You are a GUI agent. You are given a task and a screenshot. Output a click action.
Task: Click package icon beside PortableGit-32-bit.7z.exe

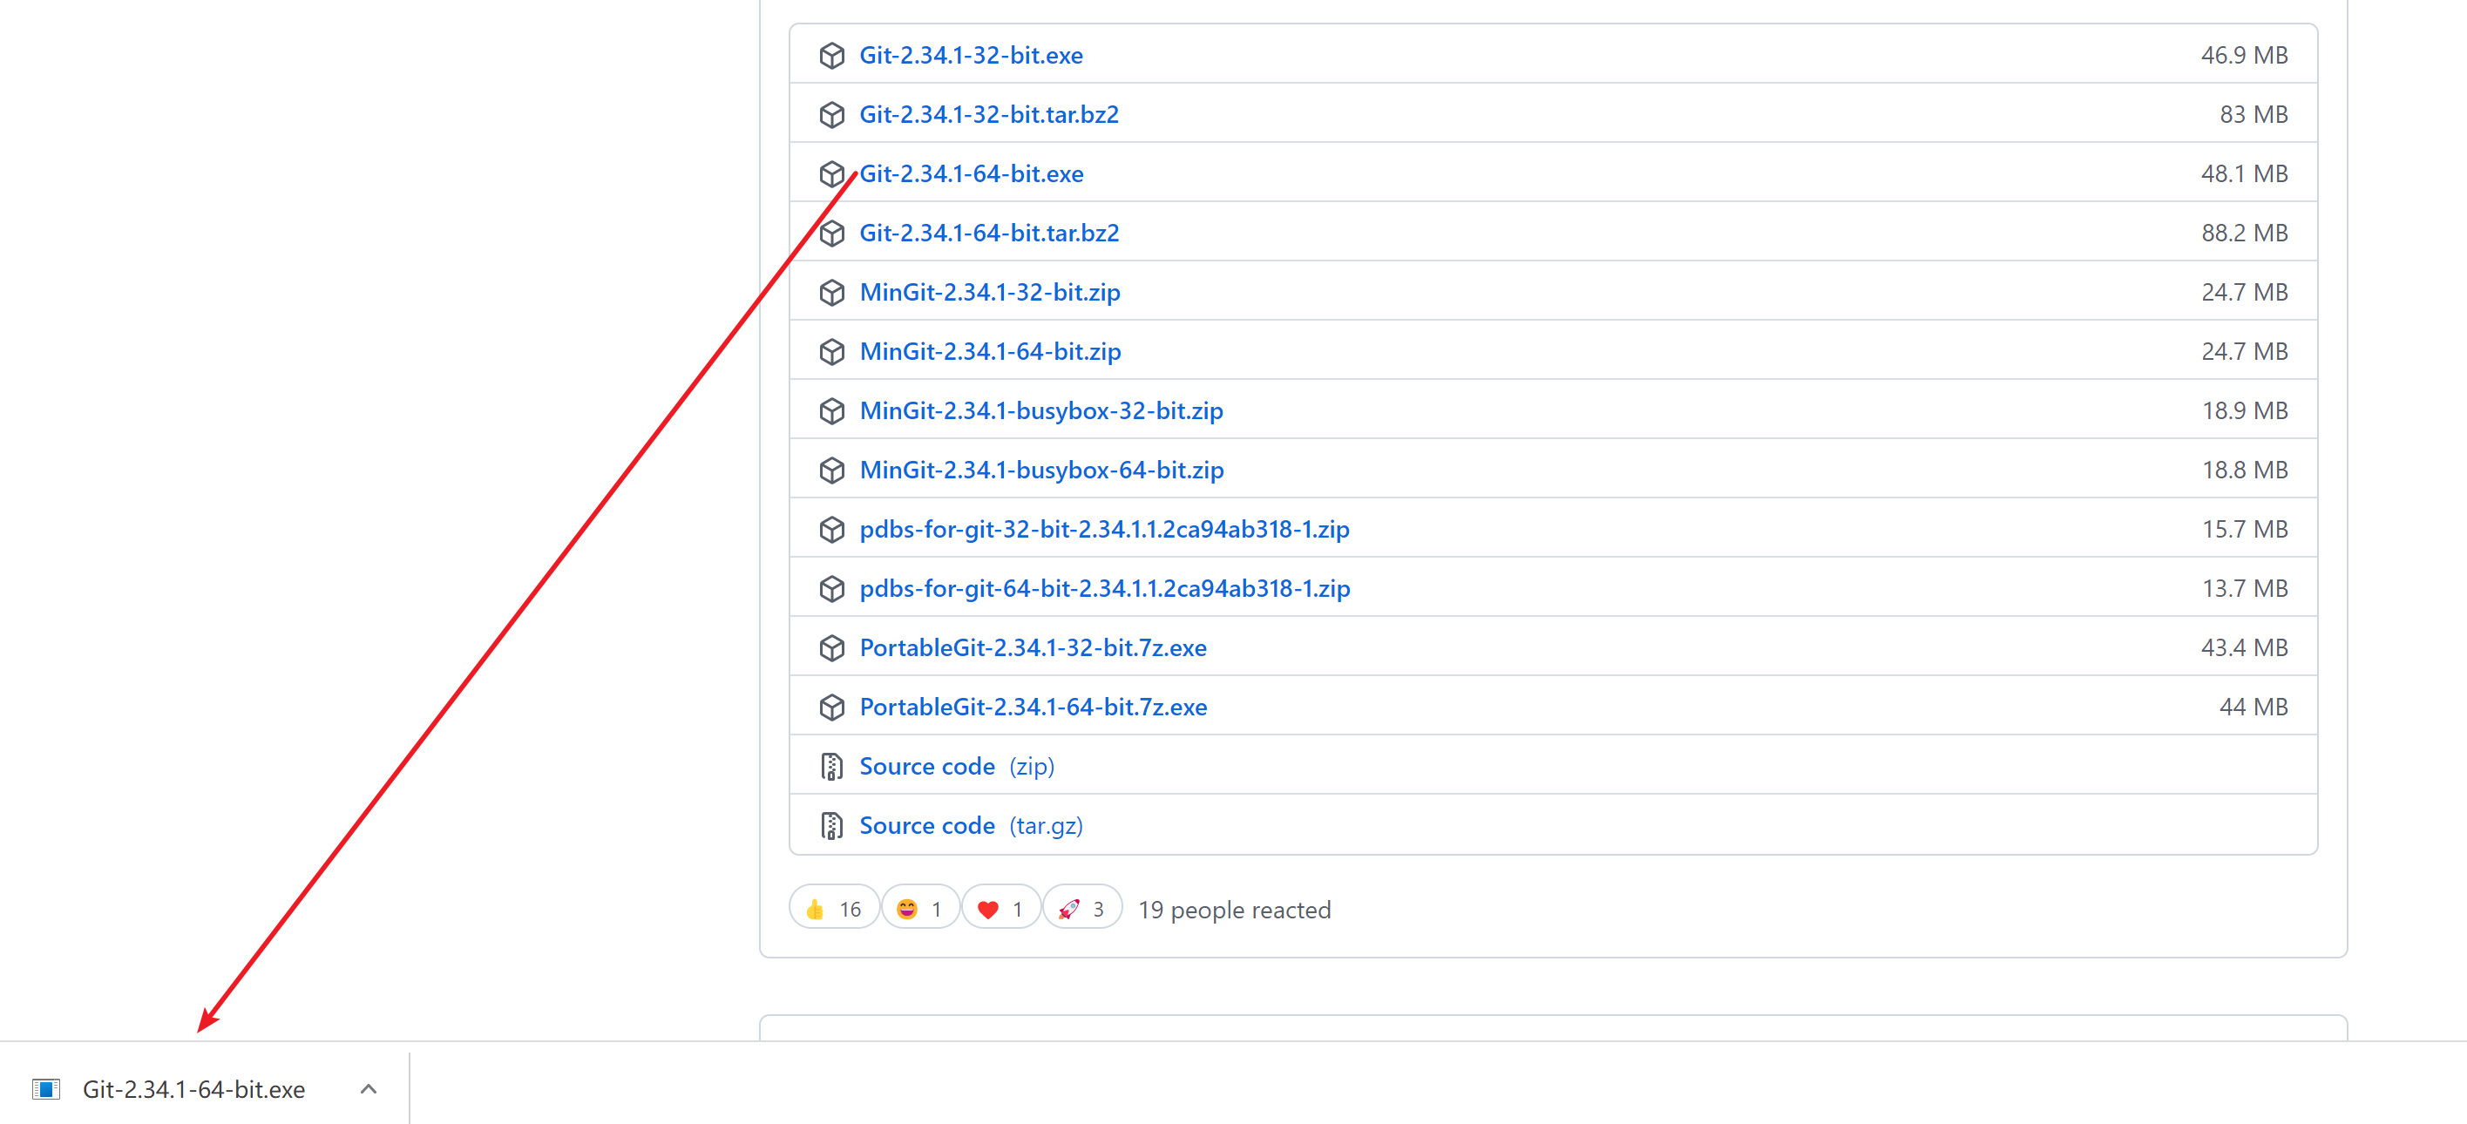click(831, 648)
